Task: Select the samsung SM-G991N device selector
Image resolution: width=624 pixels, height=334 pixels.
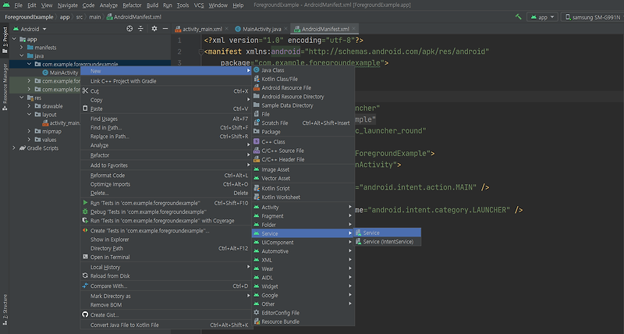Action: click(593, 16)
